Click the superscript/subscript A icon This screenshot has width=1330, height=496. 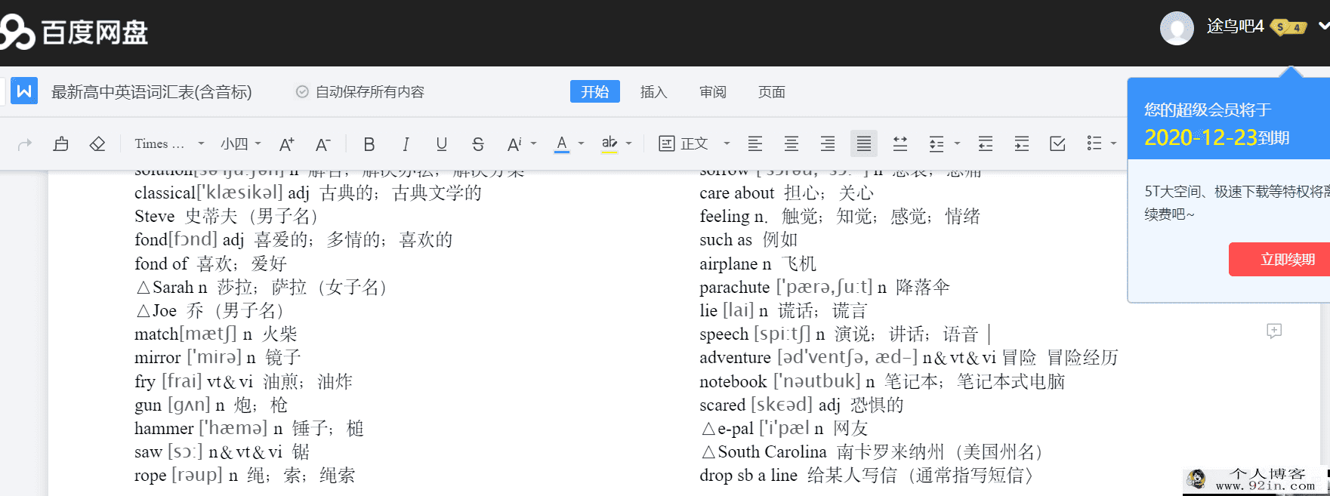[x=514, y=144]
